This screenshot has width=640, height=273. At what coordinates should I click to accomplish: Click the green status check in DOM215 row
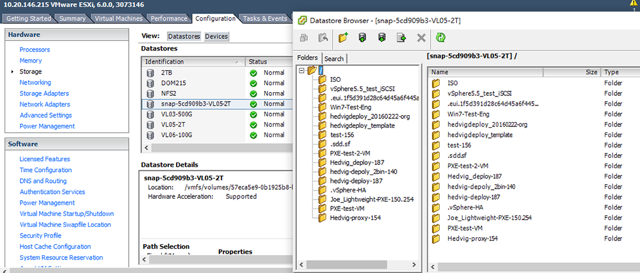tap(253, 83)
